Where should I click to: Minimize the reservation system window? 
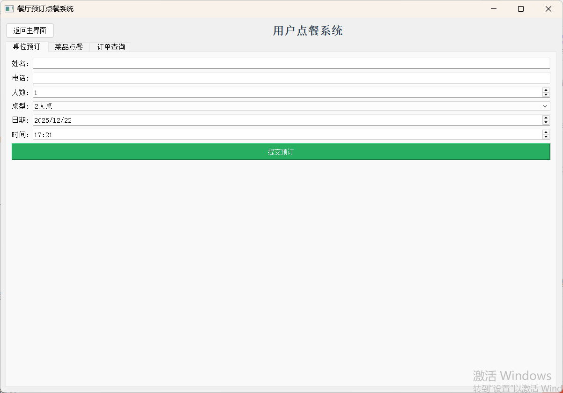click(493, 8)
